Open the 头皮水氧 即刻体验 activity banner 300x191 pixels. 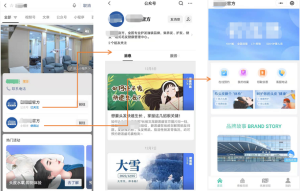coord(45,167)
